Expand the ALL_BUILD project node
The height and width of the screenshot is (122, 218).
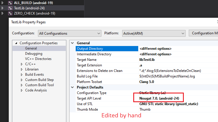3,3
